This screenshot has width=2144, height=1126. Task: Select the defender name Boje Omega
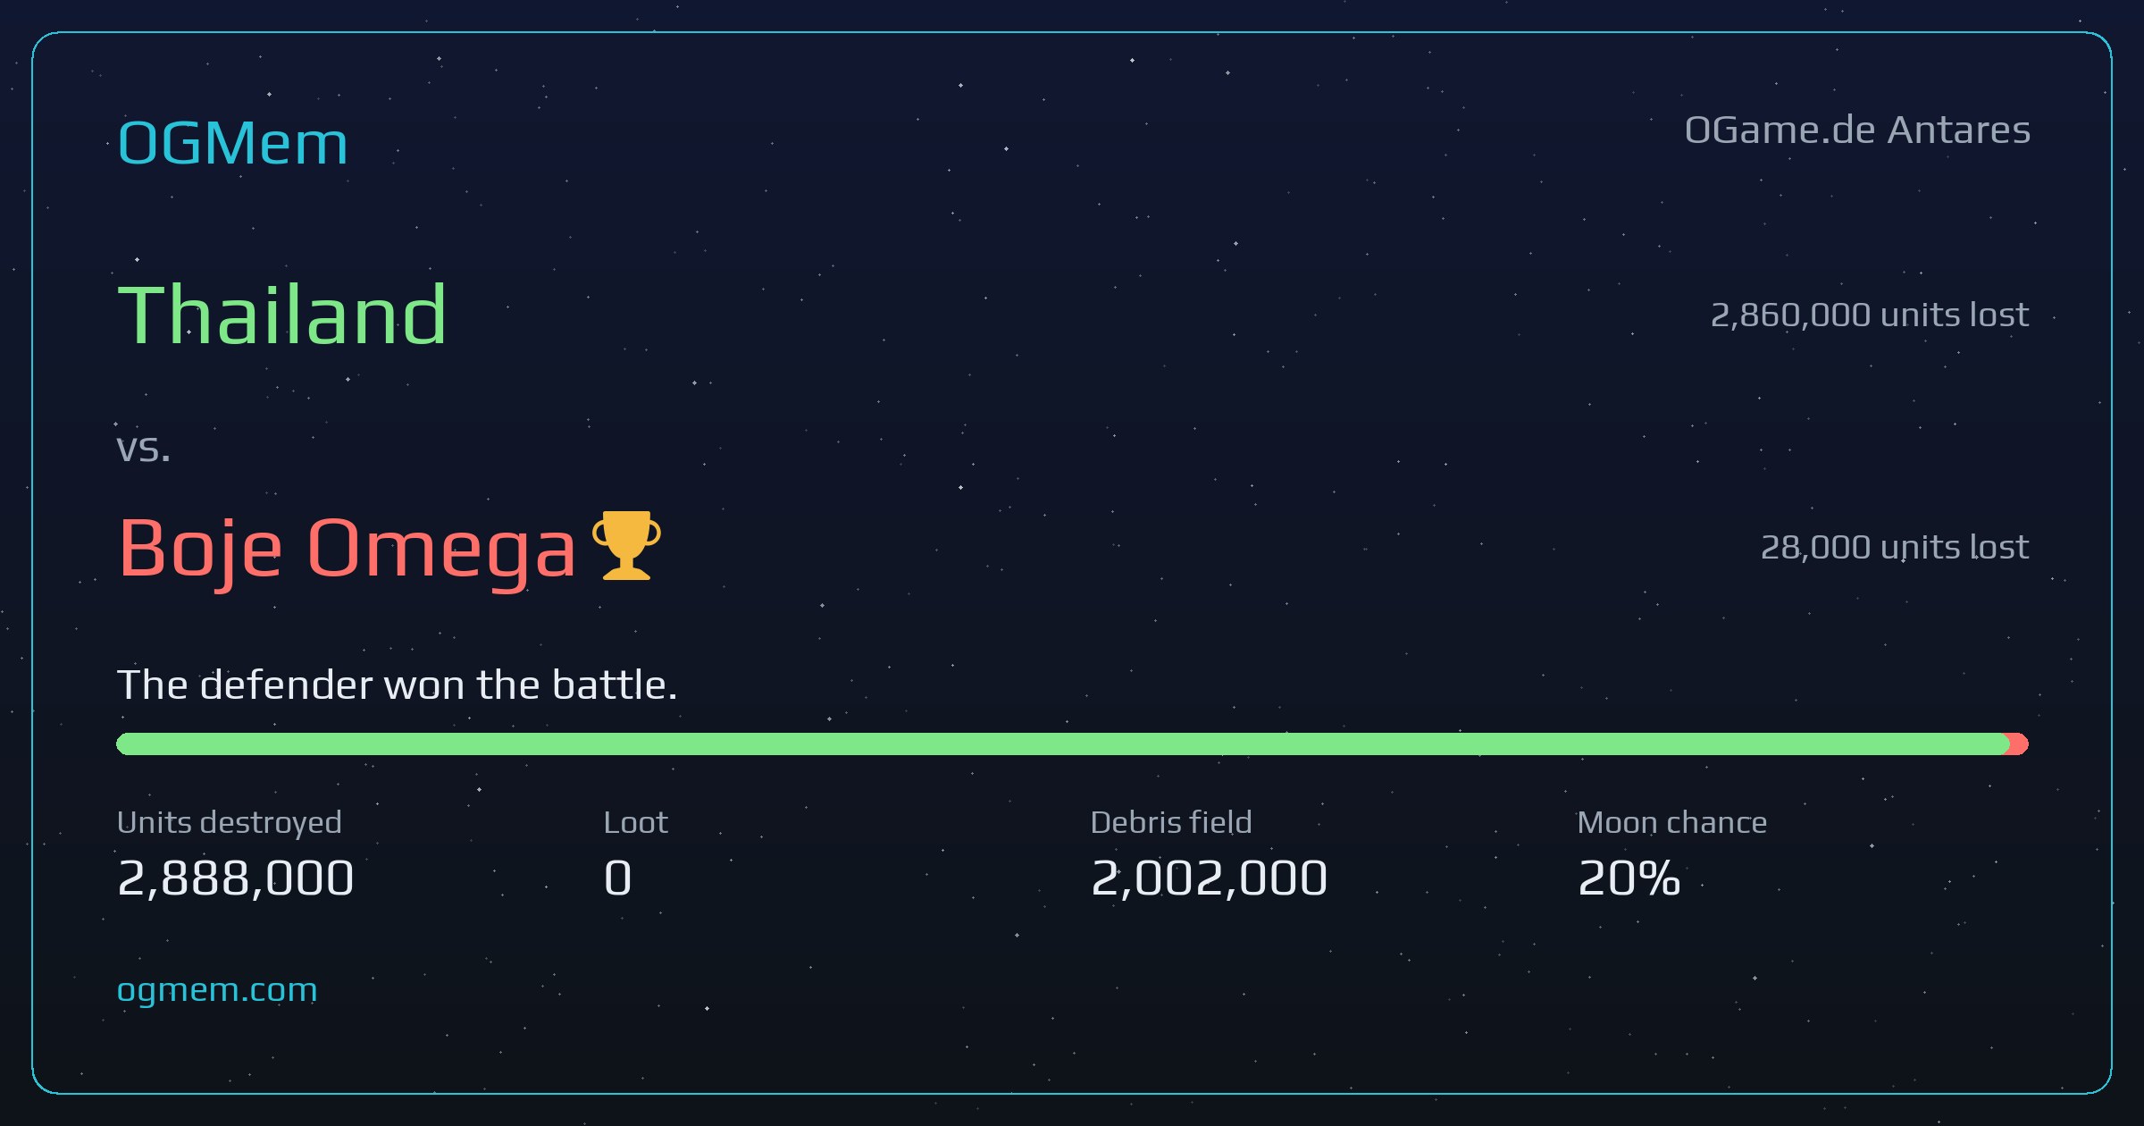(348, 550)
